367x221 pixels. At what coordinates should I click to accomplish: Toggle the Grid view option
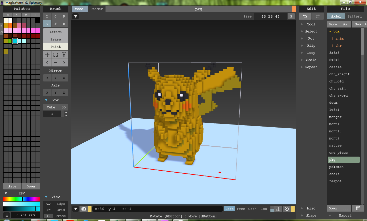61,210
